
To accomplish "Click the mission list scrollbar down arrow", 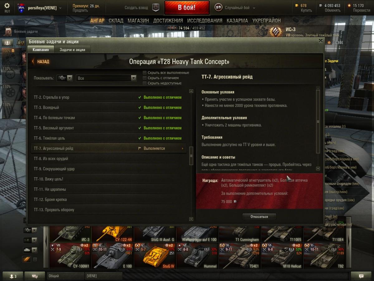I will (x=191, y=219).
